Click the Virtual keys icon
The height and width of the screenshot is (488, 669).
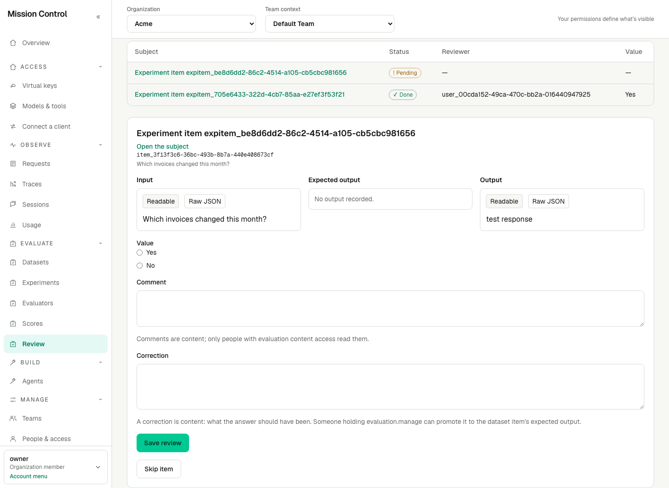13,86
